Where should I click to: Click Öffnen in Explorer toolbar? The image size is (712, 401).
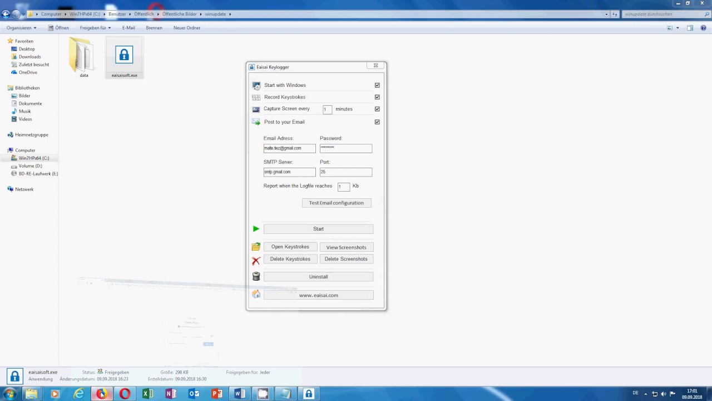(x=58, y=28)
